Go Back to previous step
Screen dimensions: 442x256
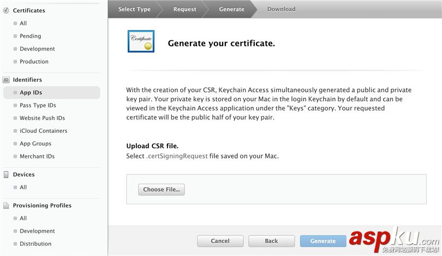tap(271, 241)
